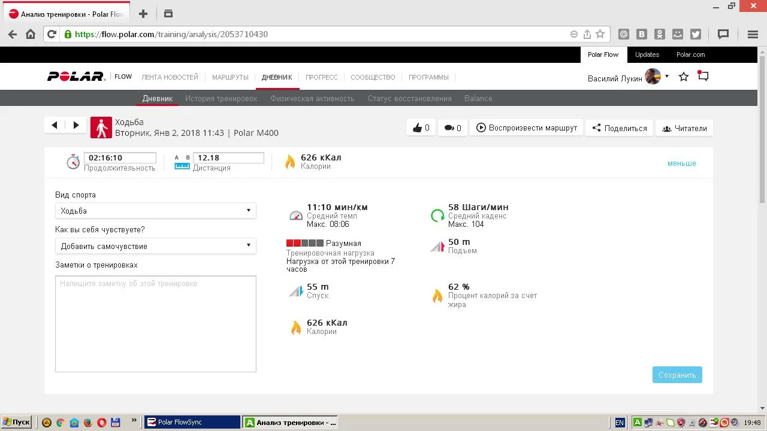Click the browser home icon

pyautogui.click(x=31, y=34)
